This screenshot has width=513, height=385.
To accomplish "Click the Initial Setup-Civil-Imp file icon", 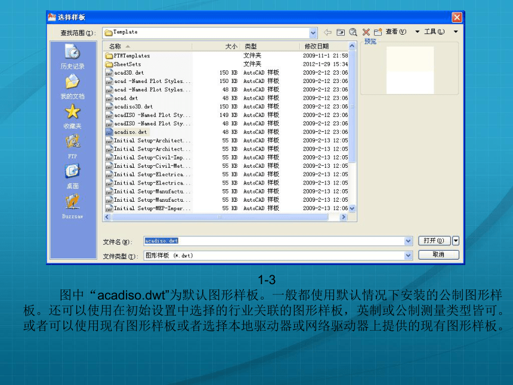I will click(x=109, y=158).
